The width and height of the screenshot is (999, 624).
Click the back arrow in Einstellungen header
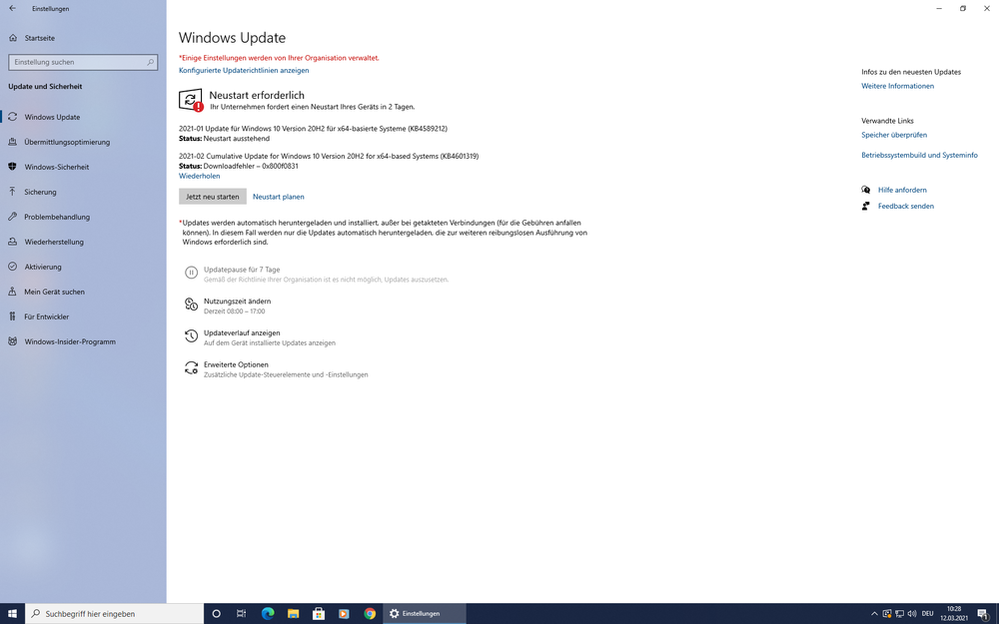click(x=13, y=9)
